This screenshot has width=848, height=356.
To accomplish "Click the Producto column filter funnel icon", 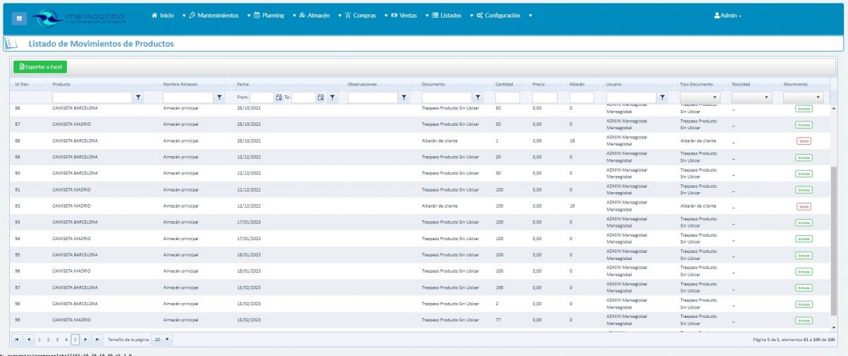I will point(139,97).
